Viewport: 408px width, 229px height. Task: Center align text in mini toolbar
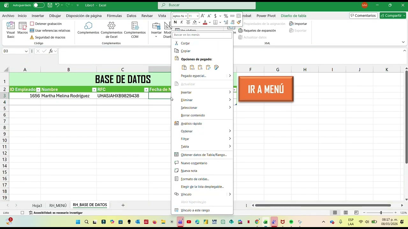[188, 22]
